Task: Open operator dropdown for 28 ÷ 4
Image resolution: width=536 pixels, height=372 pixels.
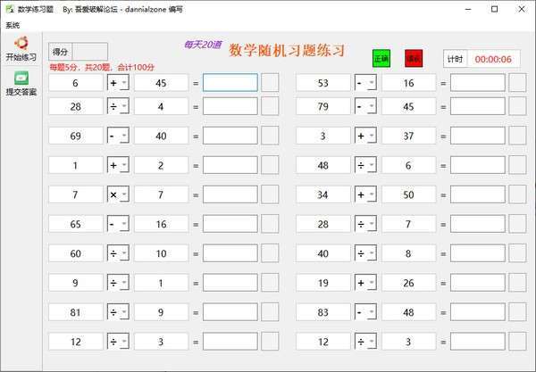Action: pyautogui.click(x=118, y=106)
